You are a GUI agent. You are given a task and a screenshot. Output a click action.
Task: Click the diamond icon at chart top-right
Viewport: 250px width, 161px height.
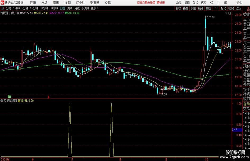[226, 13]
